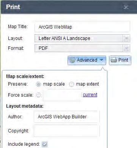Click the Print dialog title bar
The width and height of the screenshot is (137, 148).
pos(69,7)
